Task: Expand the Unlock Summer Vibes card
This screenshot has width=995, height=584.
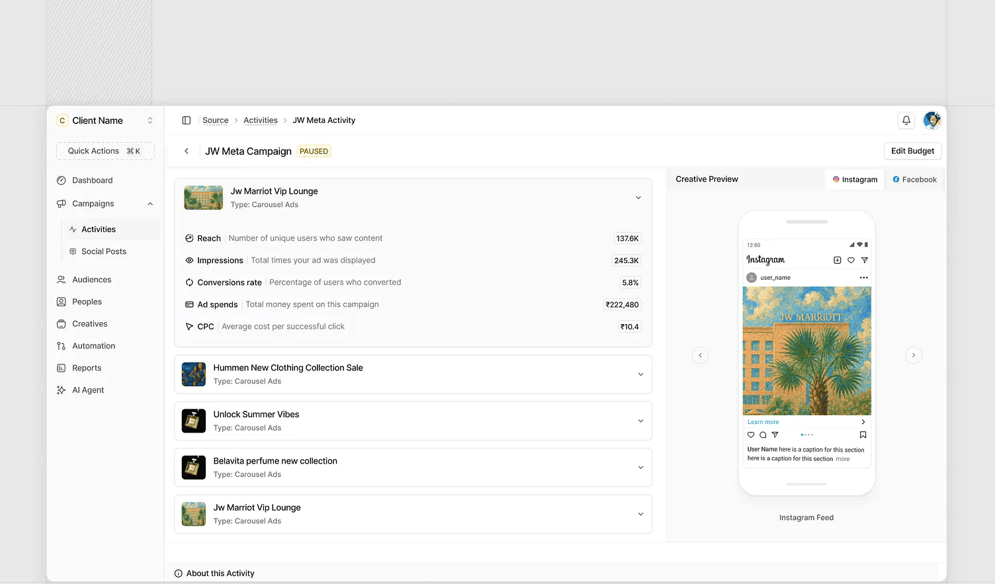Action: pyautogui.click(x=640, y=421)
